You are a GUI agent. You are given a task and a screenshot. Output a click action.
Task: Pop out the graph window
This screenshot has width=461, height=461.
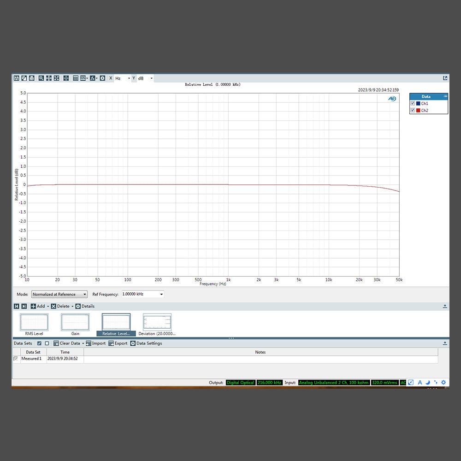[445, 78]
